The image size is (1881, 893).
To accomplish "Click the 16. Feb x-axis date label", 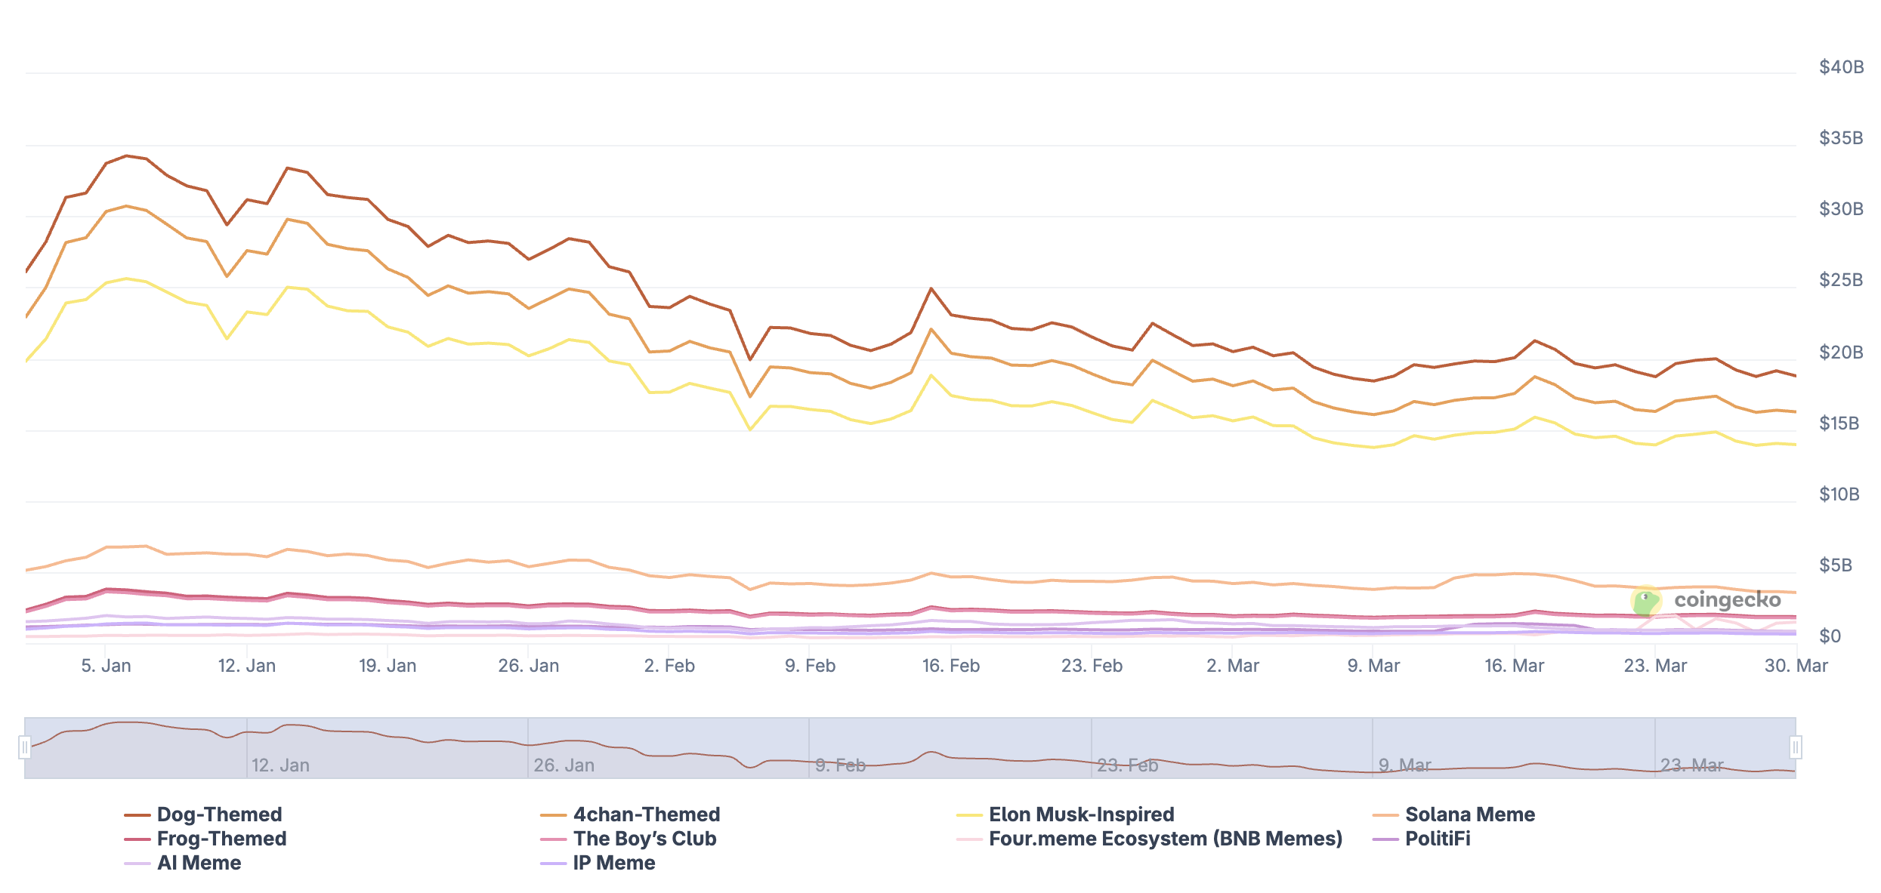I will (950, 666).
